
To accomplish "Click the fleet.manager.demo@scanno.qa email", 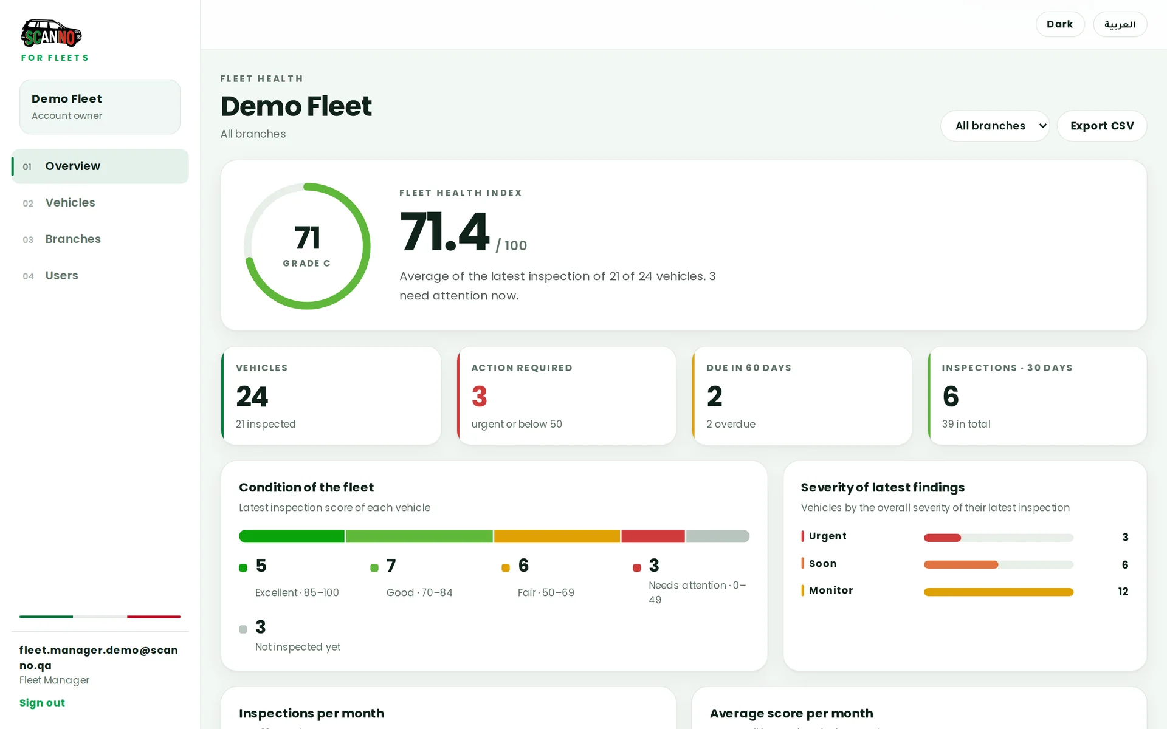I will pyautogui.click(x=98, y=657).
